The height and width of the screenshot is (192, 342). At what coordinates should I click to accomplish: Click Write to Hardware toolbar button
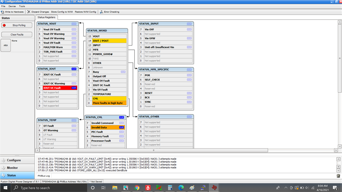pos(12,12)
